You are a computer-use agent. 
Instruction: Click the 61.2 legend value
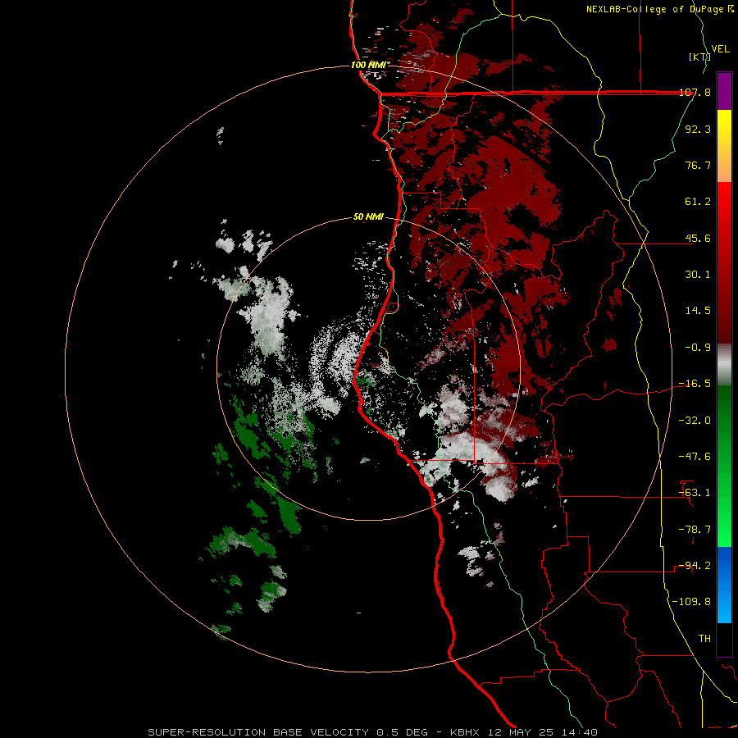(x=698, y=202)
